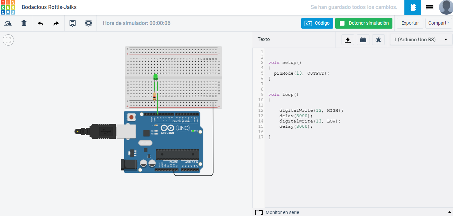
Task: Open the notes tool icon
Action: point(72,23)
